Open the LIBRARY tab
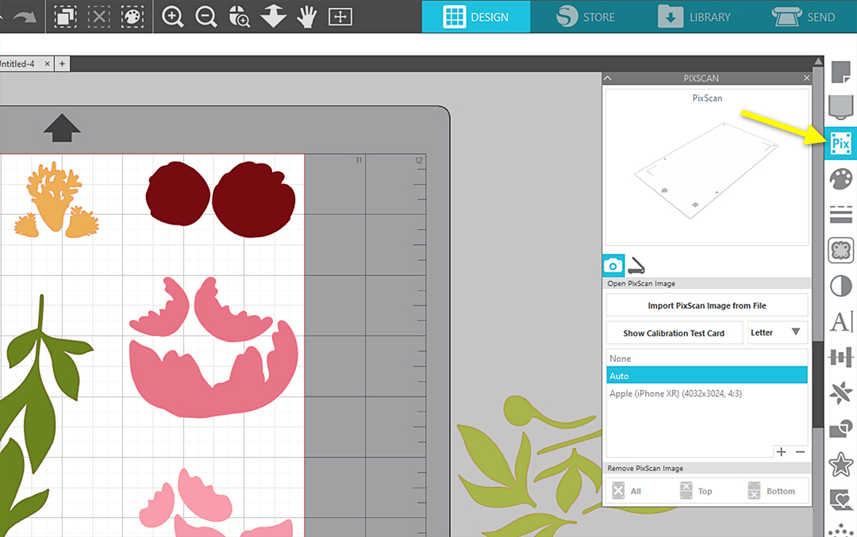 [694, 17]
